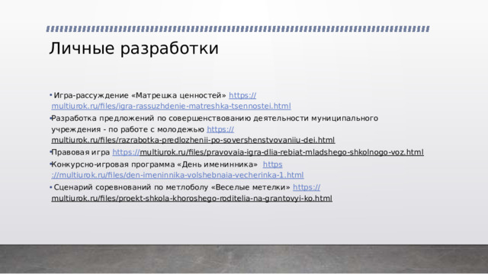Open den-imeninnika-volshebnaia-vecherinka-1.html link
This screenshot has width=488, height=274.
[x=178, y=175]
